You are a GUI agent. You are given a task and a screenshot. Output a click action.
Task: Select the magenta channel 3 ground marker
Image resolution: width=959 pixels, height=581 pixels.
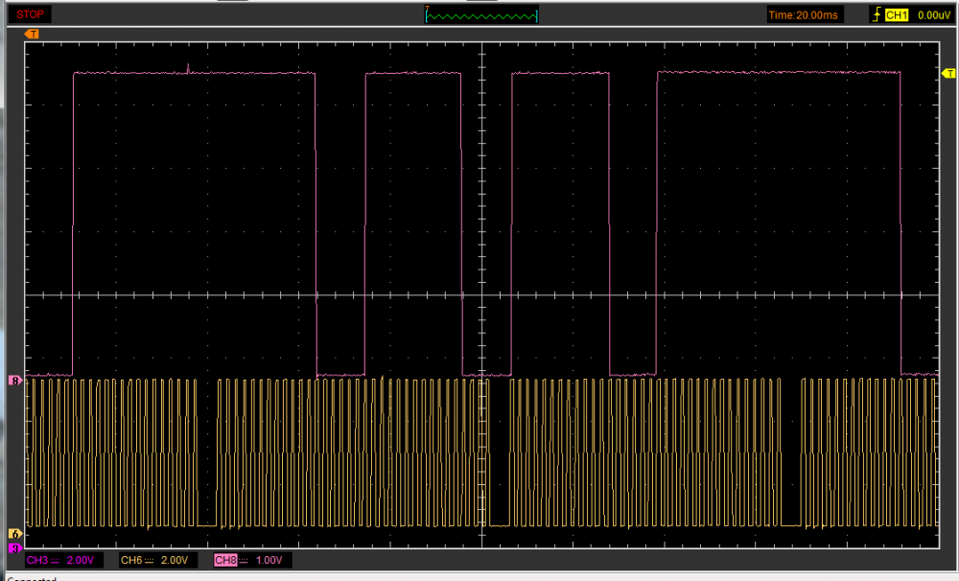[14, 547]
